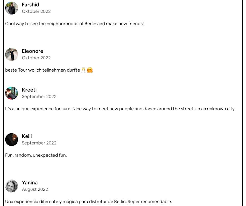This screenshot has width=246, height=206.
Task: Click Yanina's August 2022 review date
Action: [35, 190]
